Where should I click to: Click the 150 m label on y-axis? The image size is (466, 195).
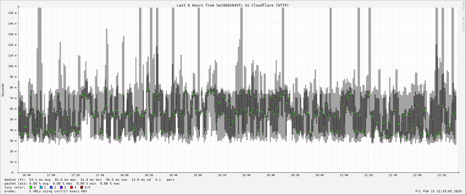12,13
